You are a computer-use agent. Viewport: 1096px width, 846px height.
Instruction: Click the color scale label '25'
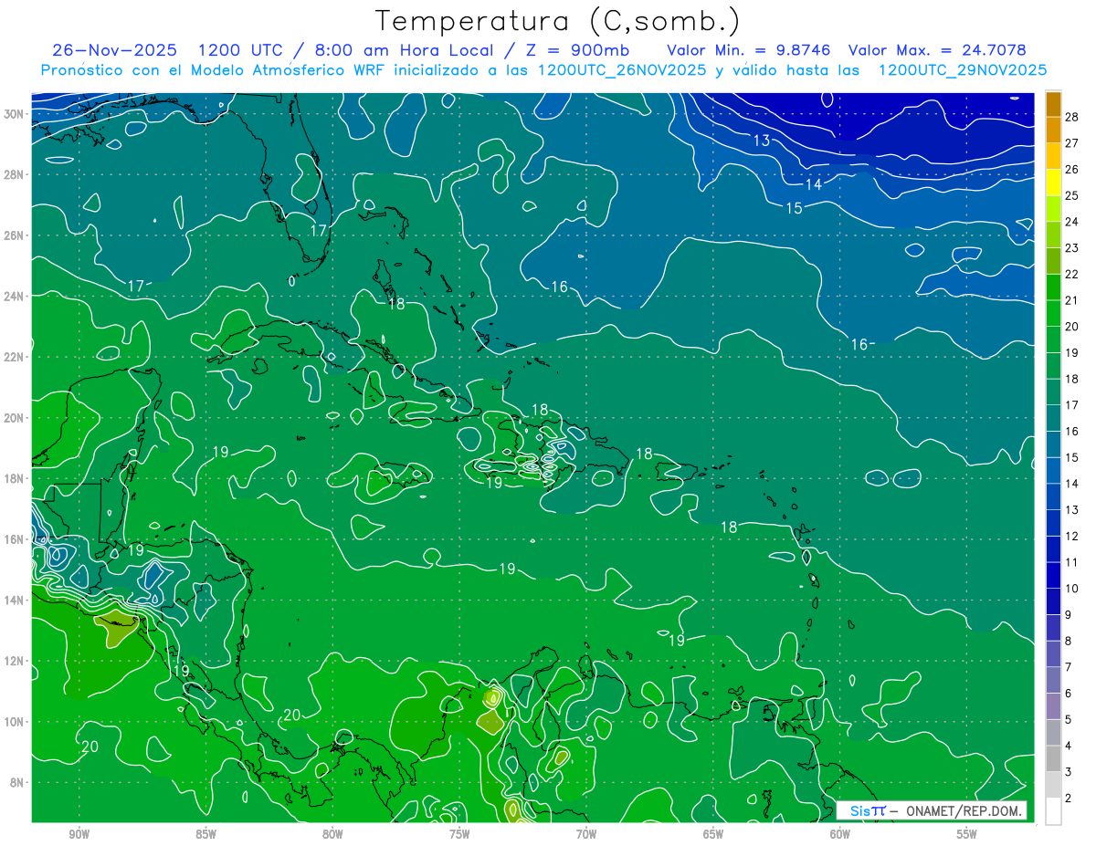pos(1071,195)
